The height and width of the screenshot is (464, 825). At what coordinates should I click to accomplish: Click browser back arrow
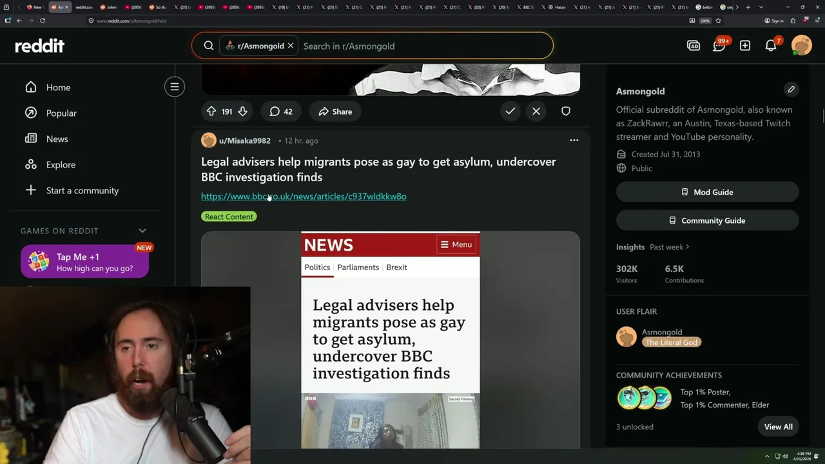(19, 21)
